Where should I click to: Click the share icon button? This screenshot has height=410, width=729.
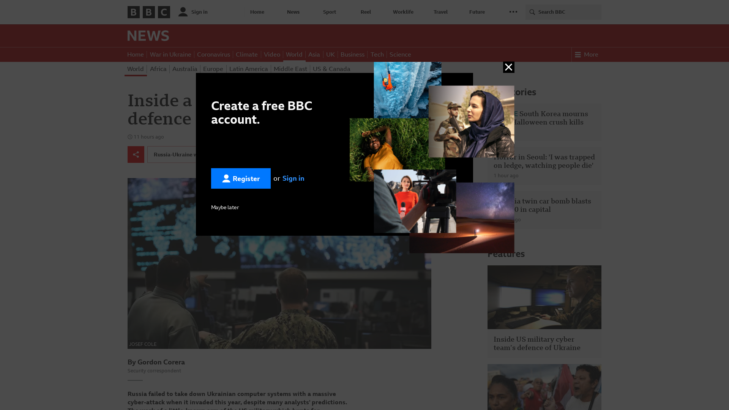[136, 155]
